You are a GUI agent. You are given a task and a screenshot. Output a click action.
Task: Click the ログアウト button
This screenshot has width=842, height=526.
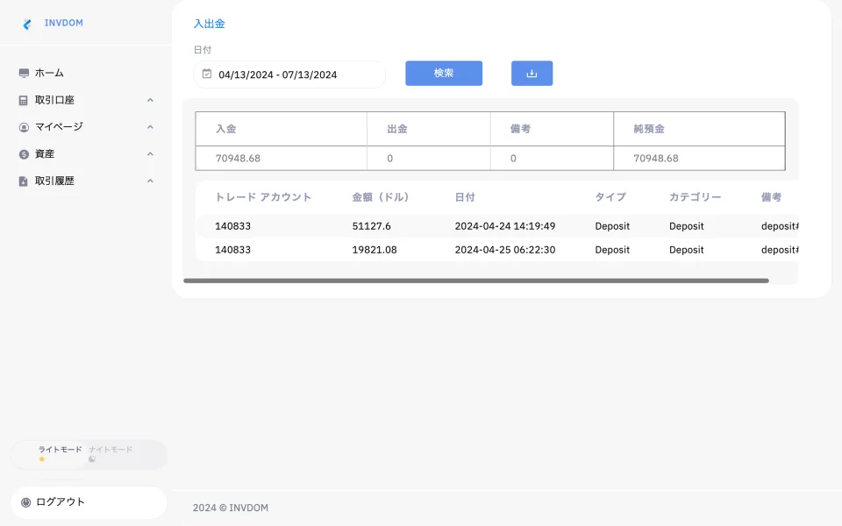point(88,502)
